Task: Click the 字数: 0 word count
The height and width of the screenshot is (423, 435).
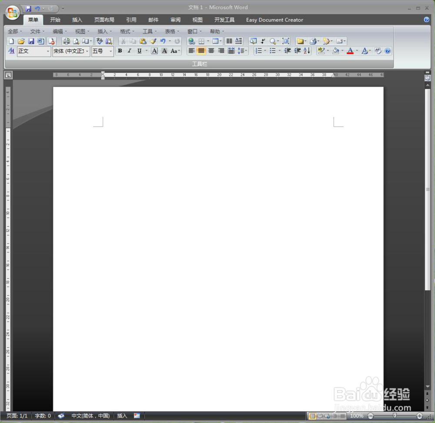Action: coord(43,416)
